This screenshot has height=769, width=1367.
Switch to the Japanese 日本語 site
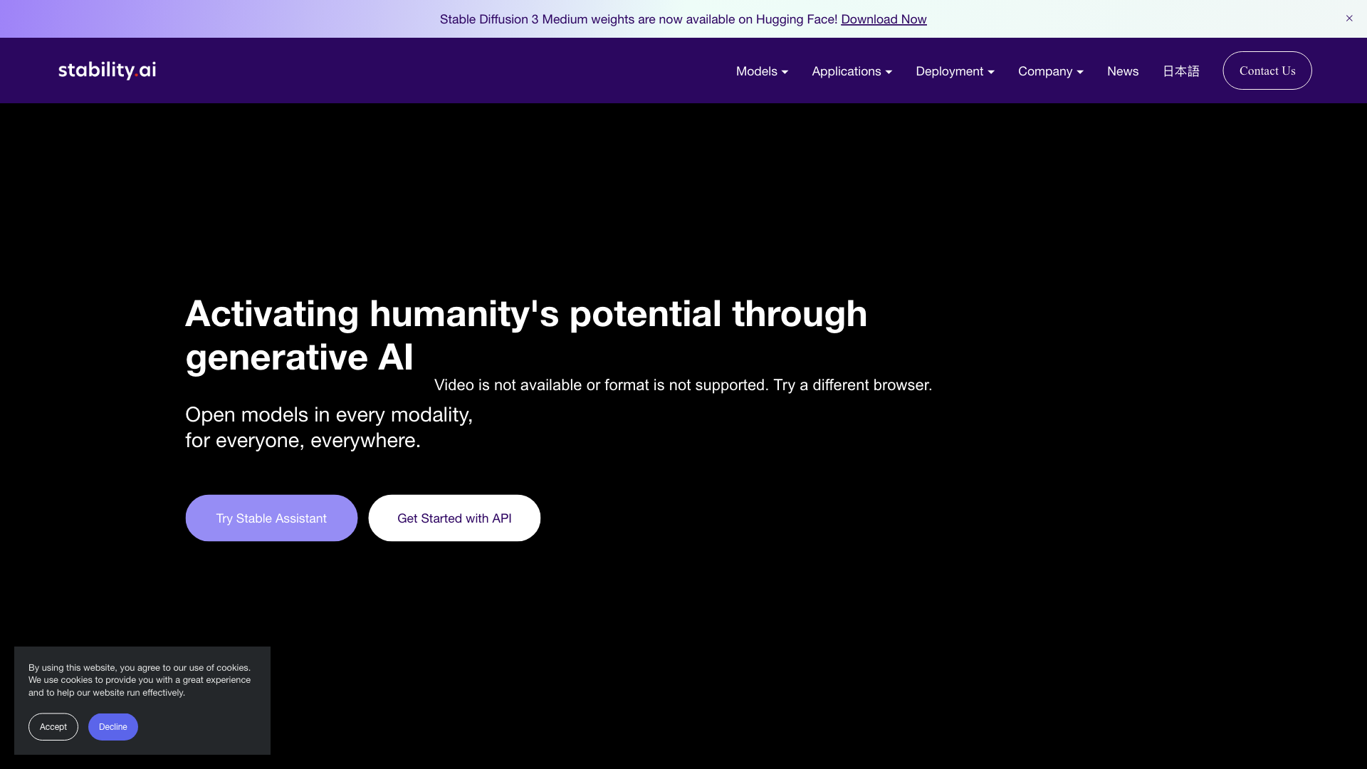pyautogui.click(x=1181, y=71)
